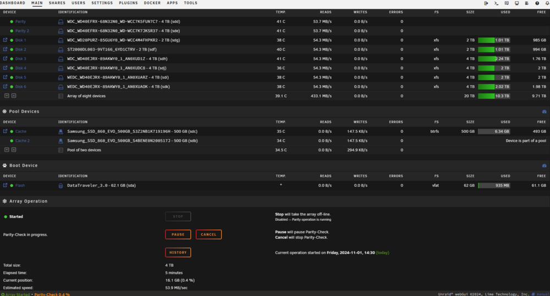This screenshot has height=296, width=550.
Task: Toggle Parity disk green status indicator
Action: tap(12, 22)
